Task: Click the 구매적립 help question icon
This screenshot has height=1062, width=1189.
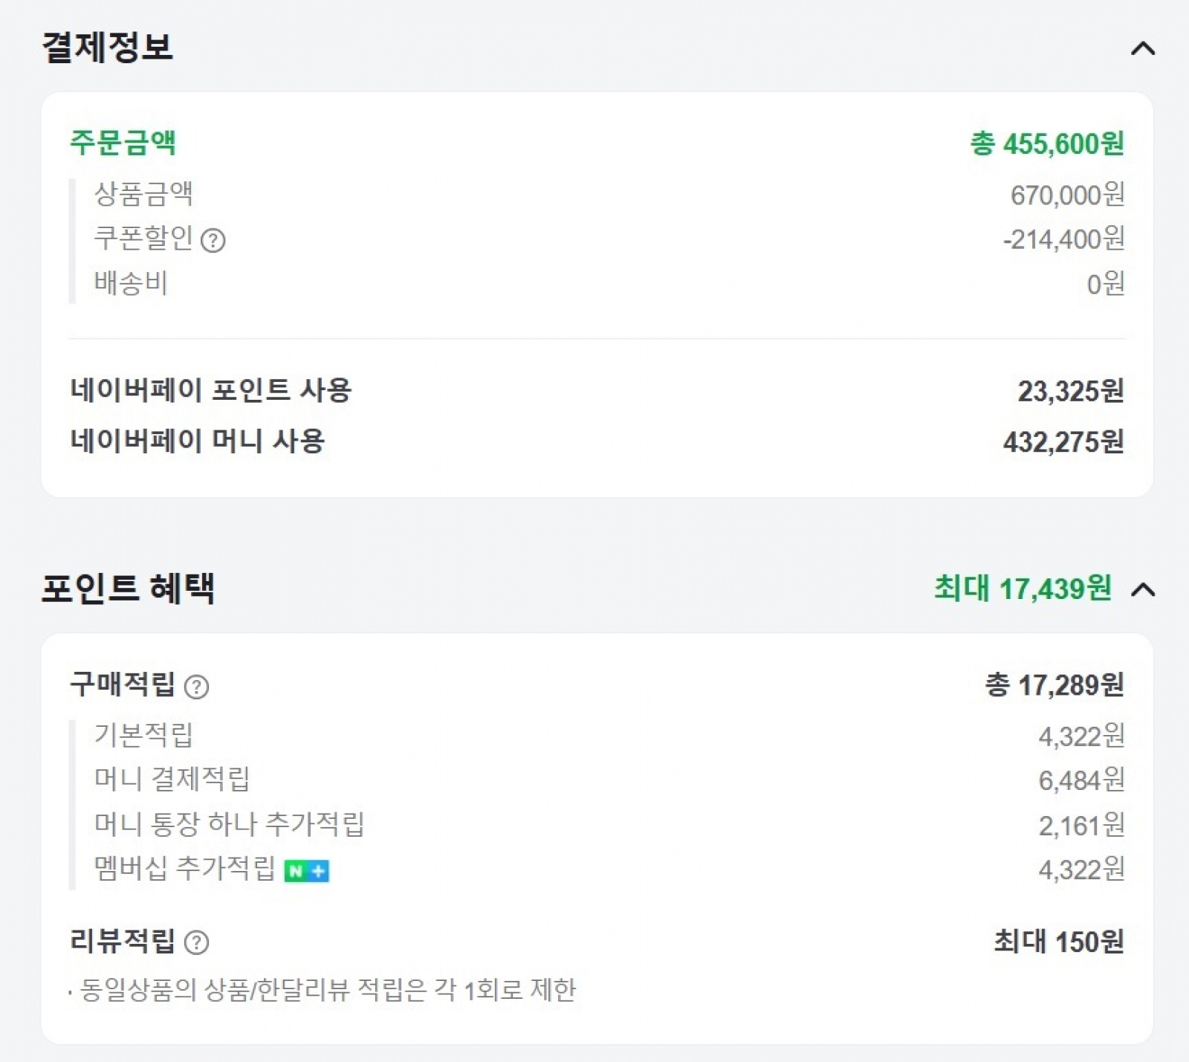Action: click(196, 687)
